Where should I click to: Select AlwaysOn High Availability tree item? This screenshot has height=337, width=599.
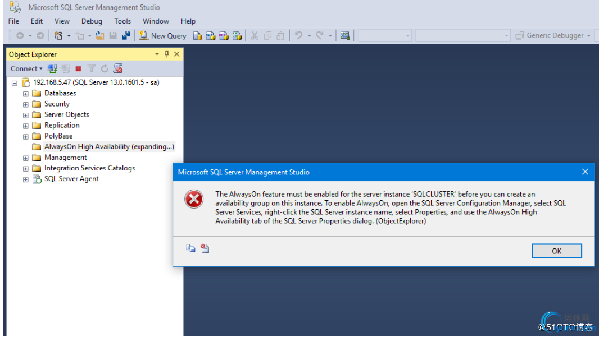coord(109,147)
